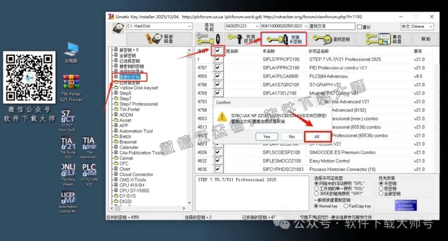Screen dimensions: 448x241
Task: Launch TIA Administrator desktop shortcut
Action: (89, 148)
